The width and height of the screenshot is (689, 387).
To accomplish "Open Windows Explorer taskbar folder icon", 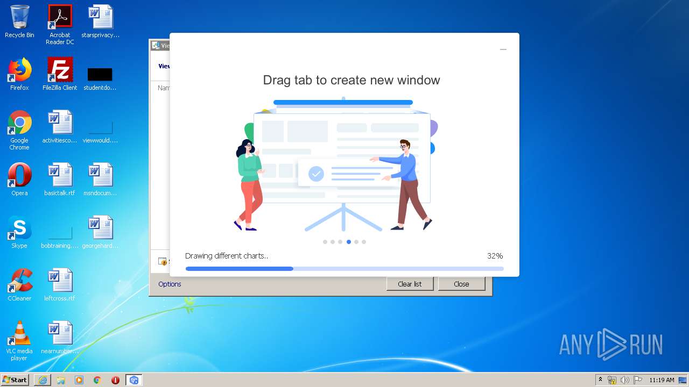I will (x=61, y=380).
